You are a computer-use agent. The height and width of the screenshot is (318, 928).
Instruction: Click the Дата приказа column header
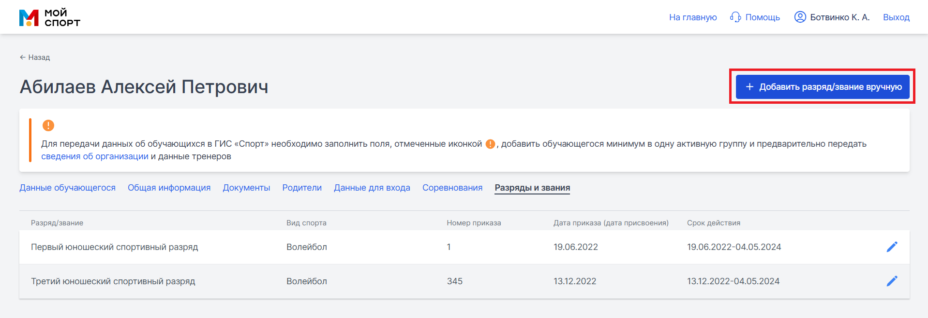611,223
